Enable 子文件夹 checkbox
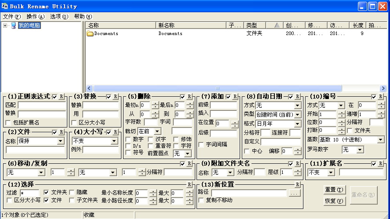Image resolution: width=390 pixels, height=219 pixels. coord(72,200)
